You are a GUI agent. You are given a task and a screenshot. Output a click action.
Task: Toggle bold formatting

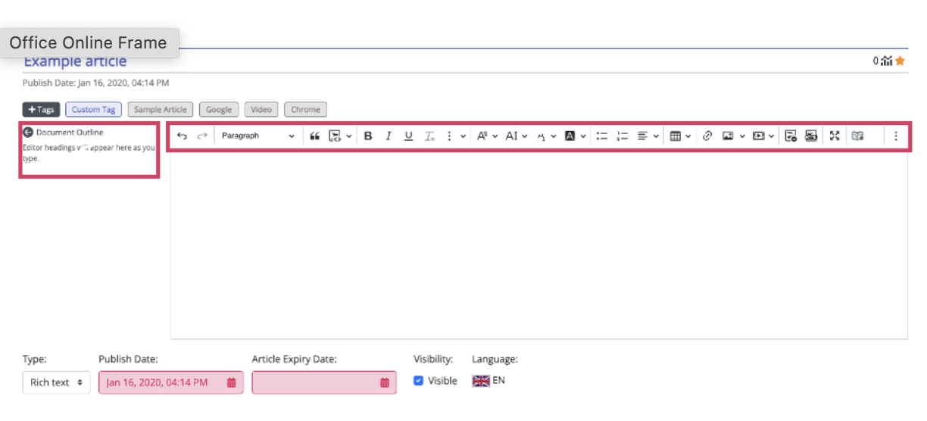coord(368,136)
